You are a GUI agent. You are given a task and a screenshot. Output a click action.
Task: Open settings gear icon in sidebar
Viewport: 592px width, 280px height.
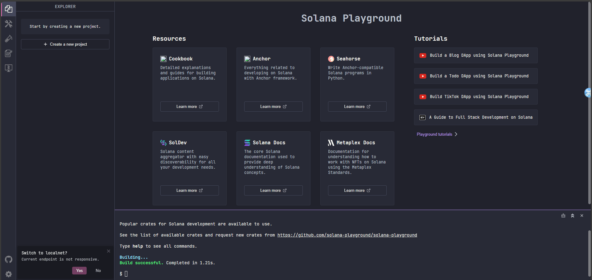9,274
